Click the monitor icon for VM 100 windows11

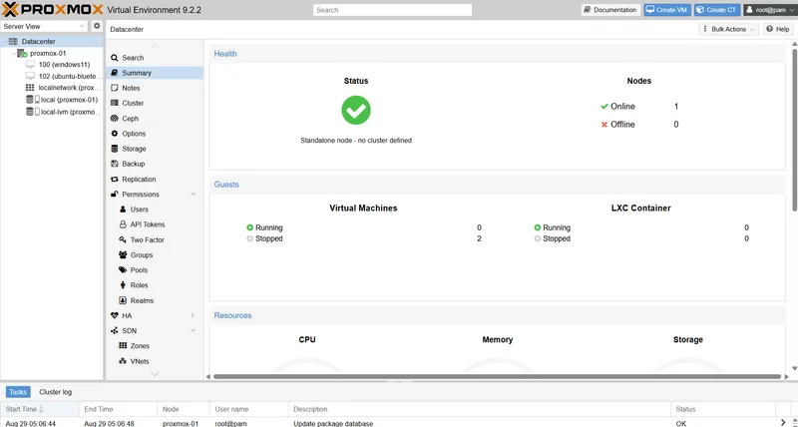pos(30,65)
